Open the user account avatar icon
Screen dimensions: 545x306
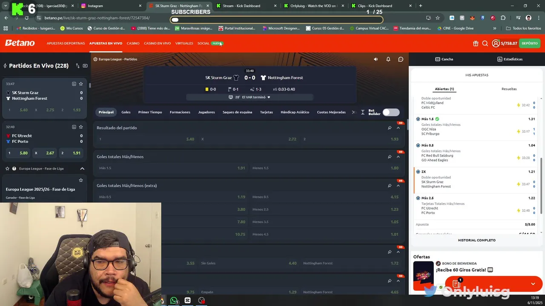click(496, 43)
